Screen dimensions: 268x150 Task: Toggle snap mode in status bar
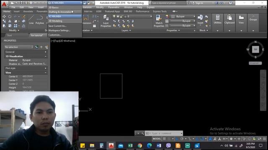click(x=169, y=139)
